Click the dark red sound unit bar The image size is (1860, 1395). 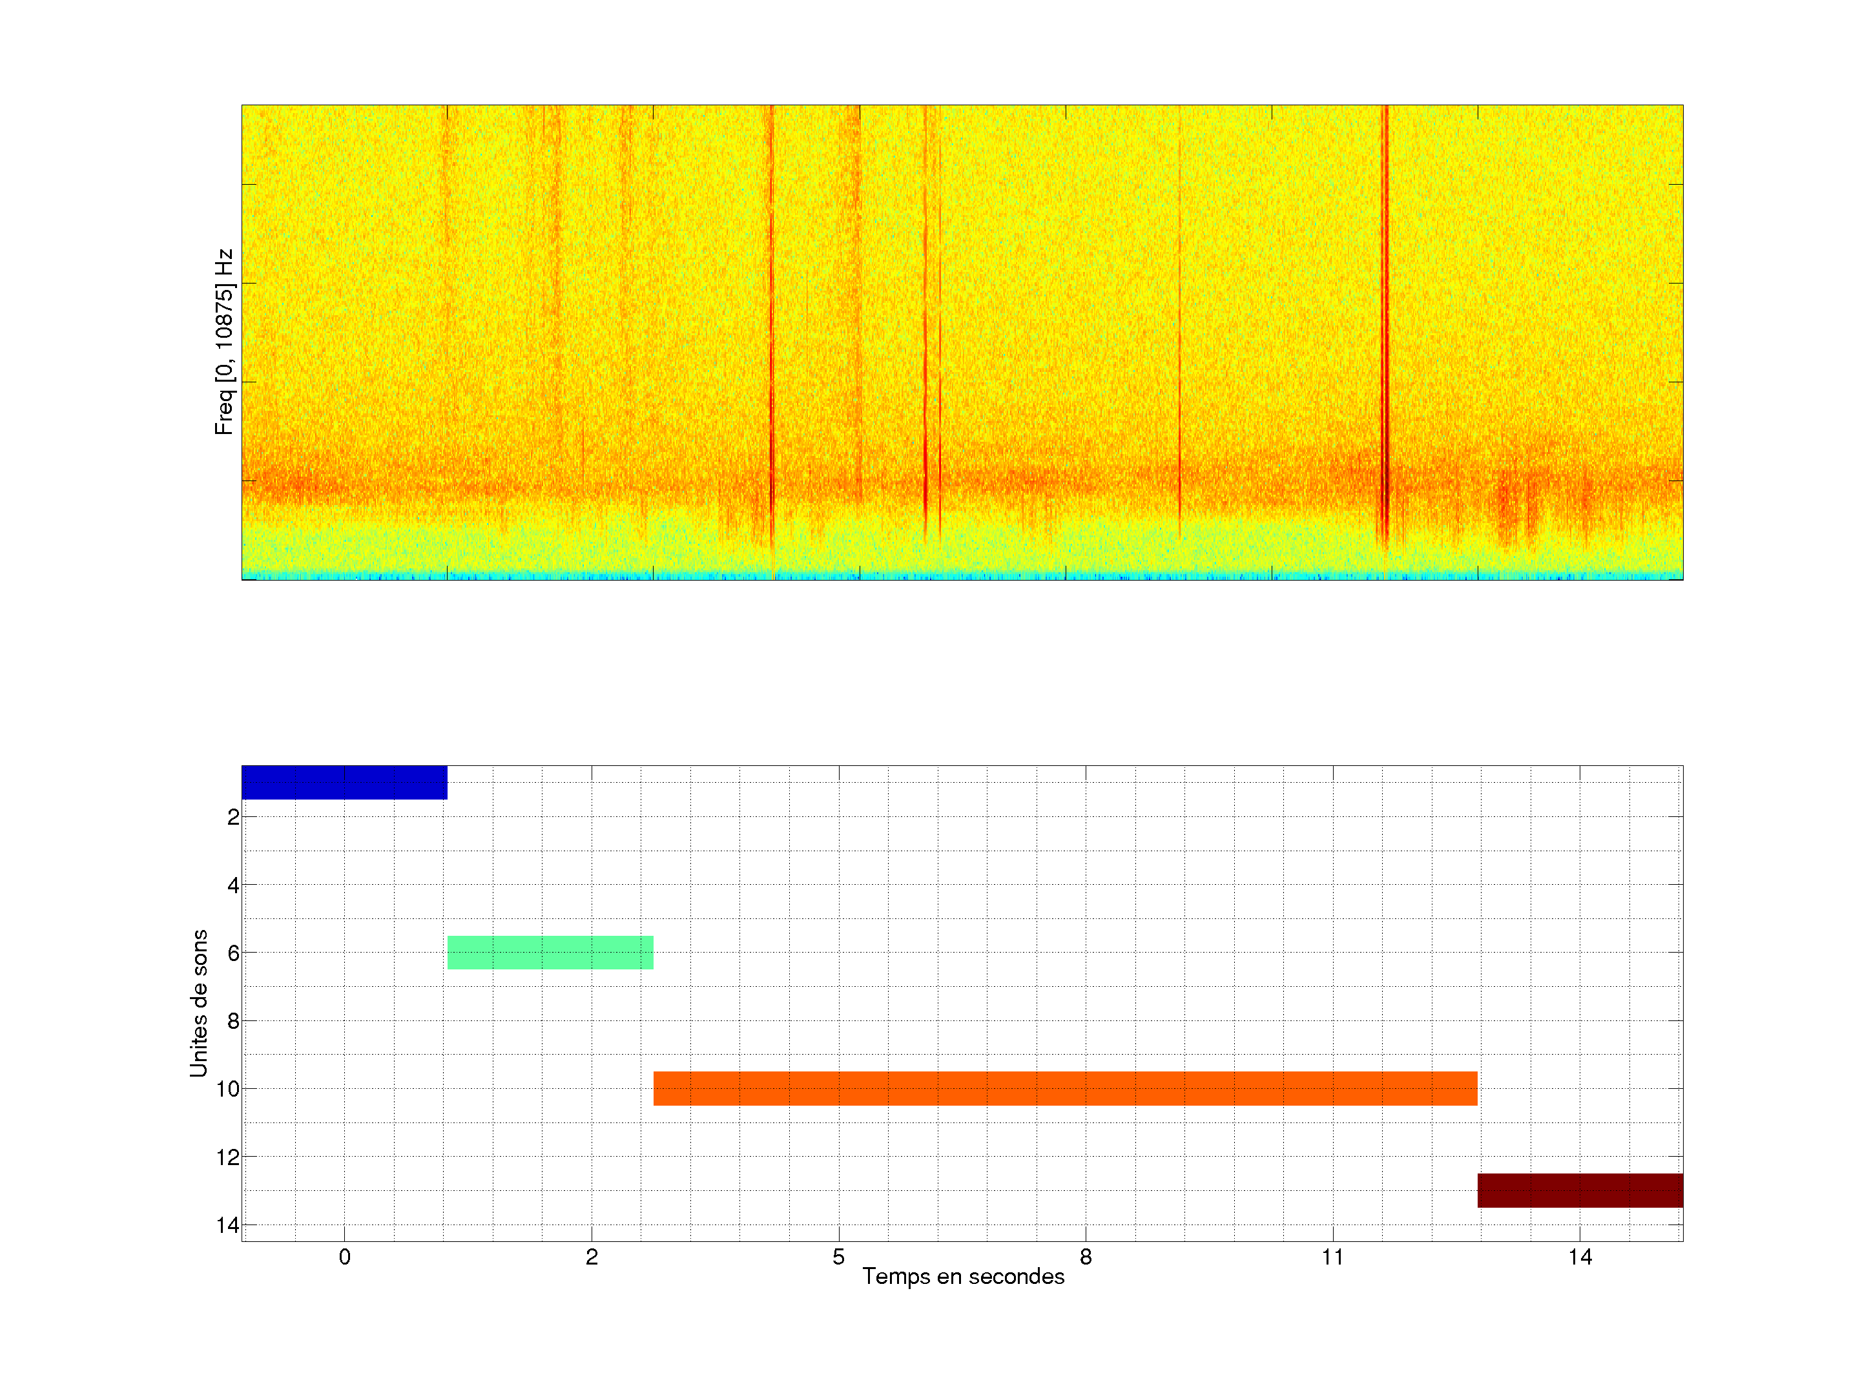[x=1579, y=1190]
